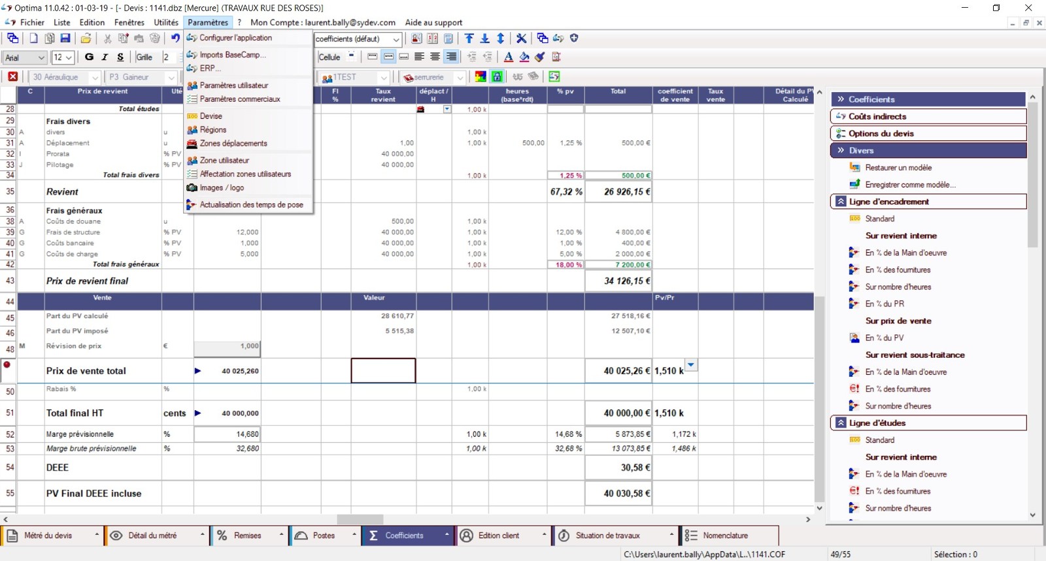Click the green export arrow icon
1046x561 pixels.
[554, 77]
